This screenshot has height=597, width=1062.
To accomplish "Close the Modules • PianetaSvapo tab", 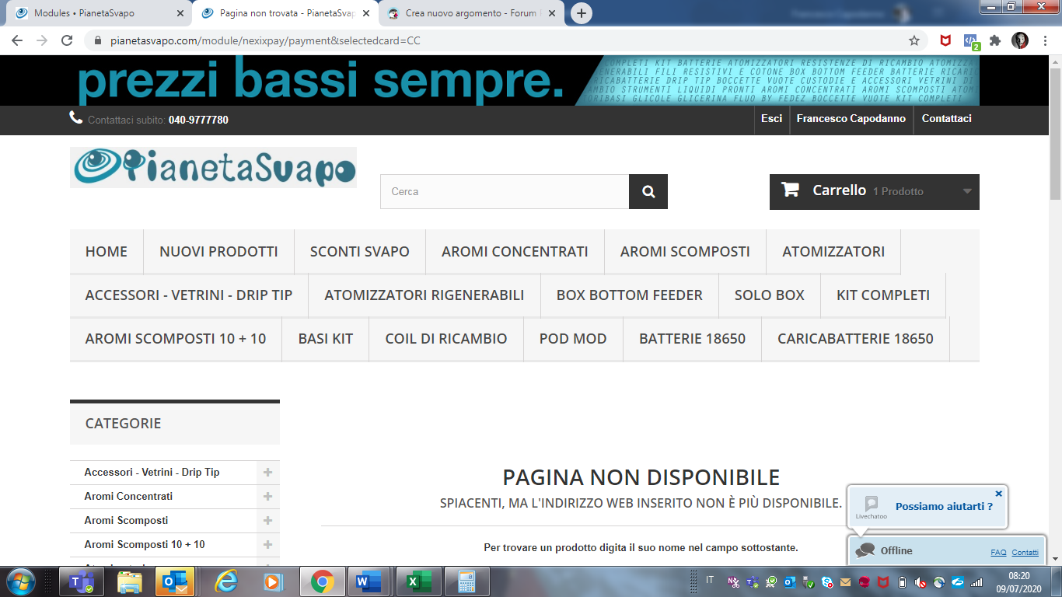I will 180,13.
